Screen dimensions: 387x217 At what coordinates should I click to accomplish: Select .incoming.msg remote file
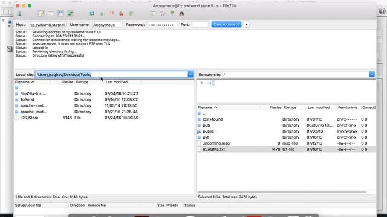216,143
